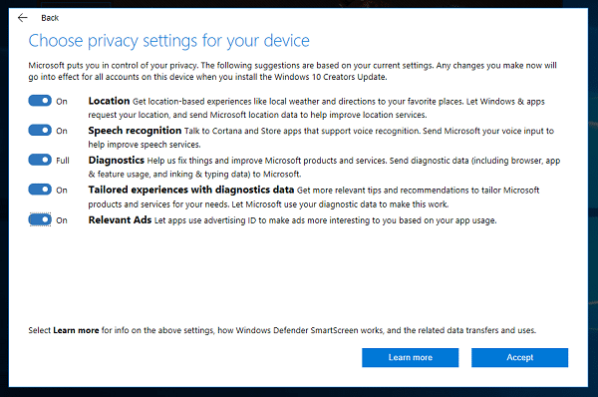Click the Microsoft puts you in control paragraph

(292, 71)
